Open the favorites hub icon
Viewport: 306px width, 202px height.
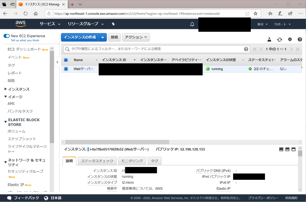click(270, 13)
